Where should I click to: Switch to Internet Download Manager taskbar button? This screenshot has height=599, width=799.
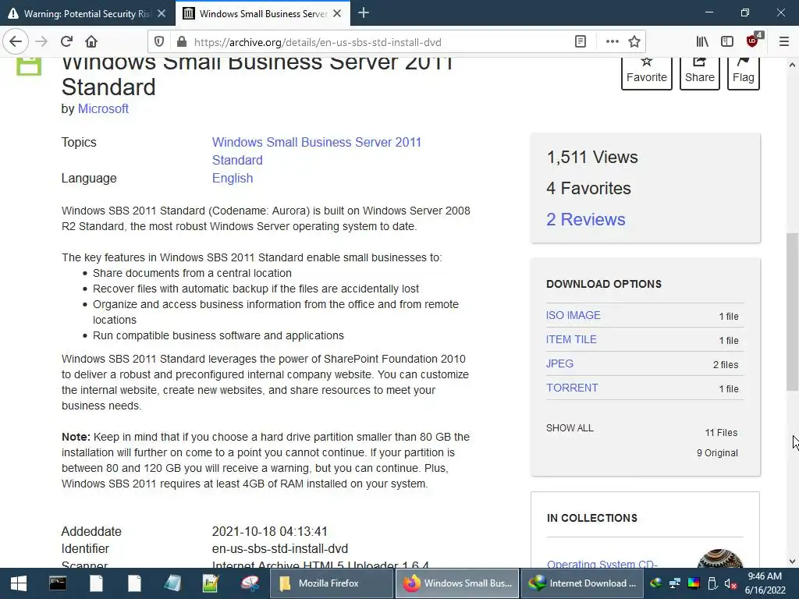click(x=582, y=583)
